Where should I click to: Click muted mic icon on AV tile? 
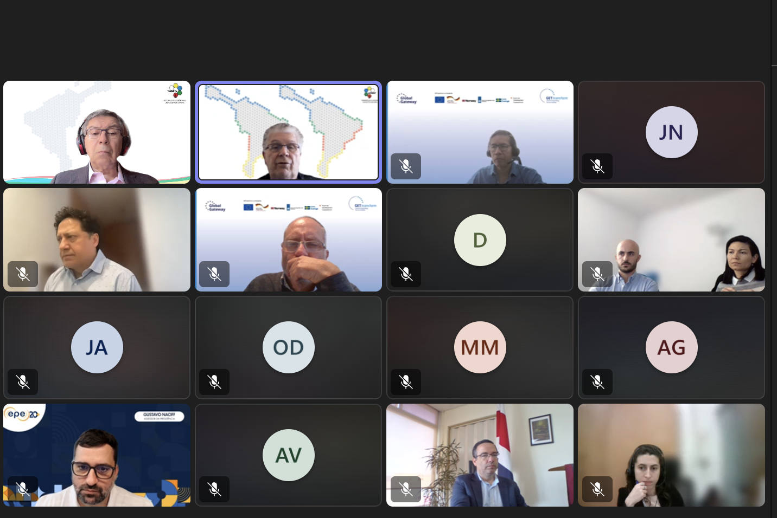click(x=214, y=489)
